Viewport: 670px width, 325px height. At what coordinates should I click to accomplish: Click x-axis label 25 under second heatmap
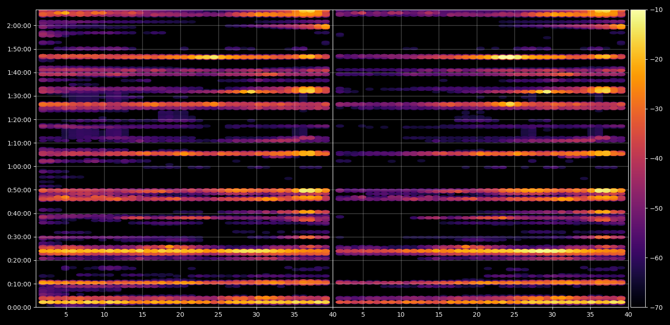point(514,314)
